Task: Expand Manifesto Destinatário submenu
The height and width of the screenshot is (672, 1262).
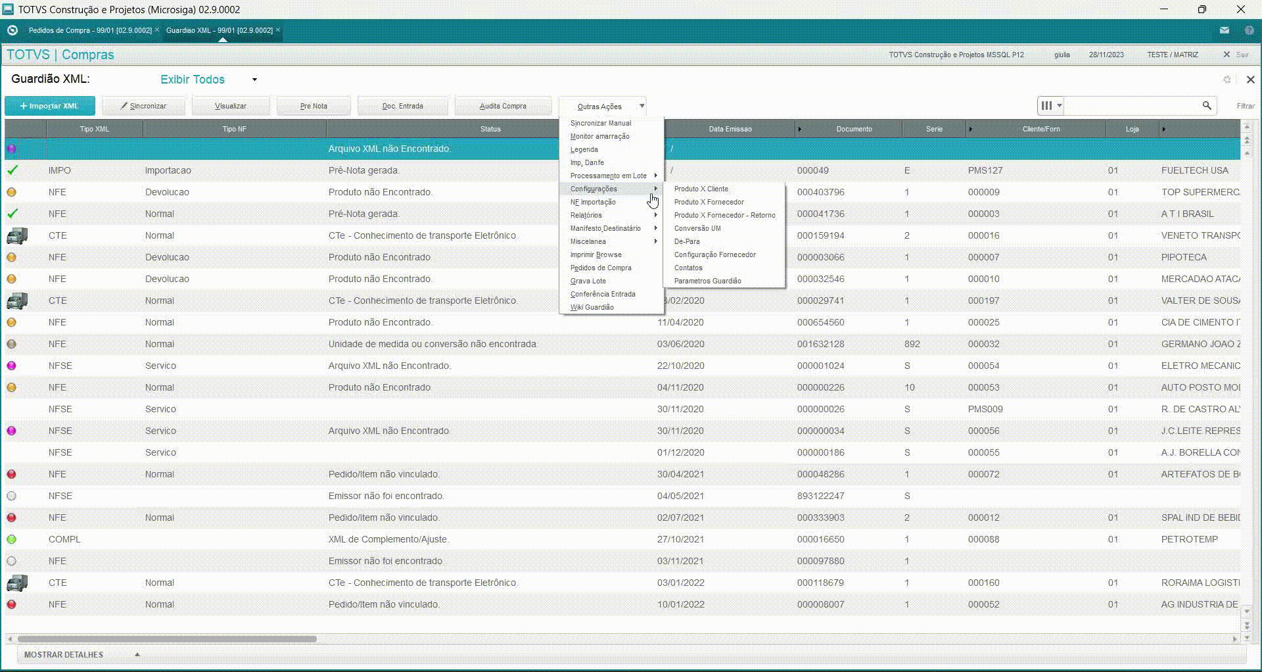Action: [x=612, y=228]
